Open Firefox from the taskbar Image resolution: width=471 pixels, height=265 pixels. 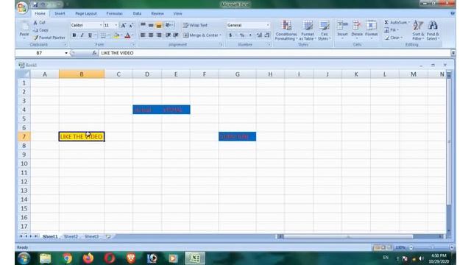(x=88, y=258)
